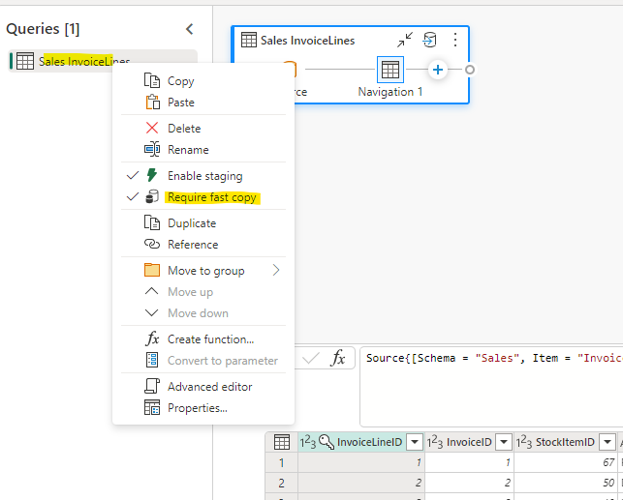This screenshot has width=623, height=500.
Task: Click the orange folder Move to group icon
Action: 152,270
